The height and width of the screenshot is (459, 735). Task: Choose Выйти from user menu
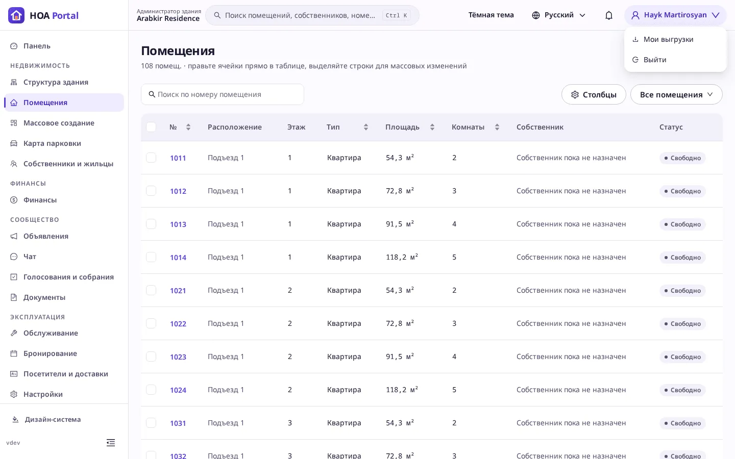pyautogui.click(x=675, y=60)
